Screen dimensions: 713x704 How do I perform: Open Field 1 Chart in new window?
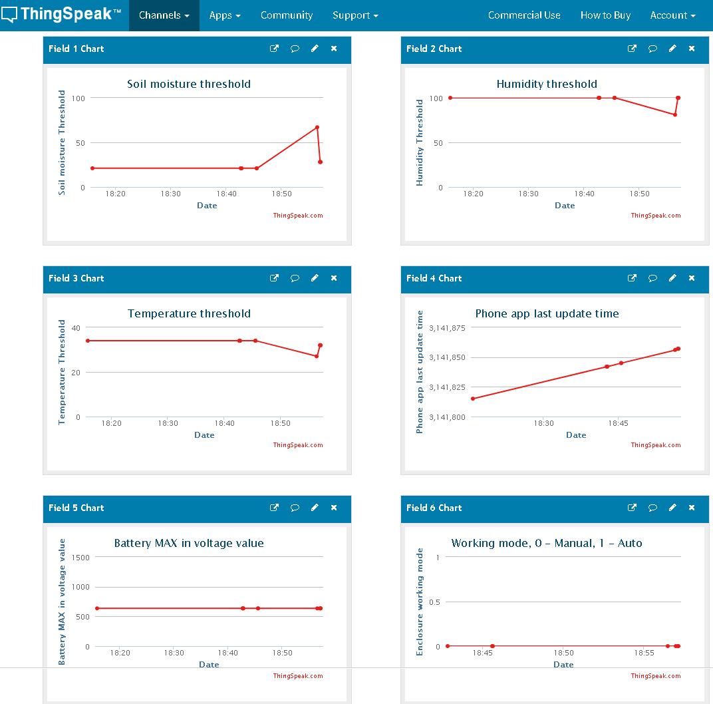click(274, 49)
